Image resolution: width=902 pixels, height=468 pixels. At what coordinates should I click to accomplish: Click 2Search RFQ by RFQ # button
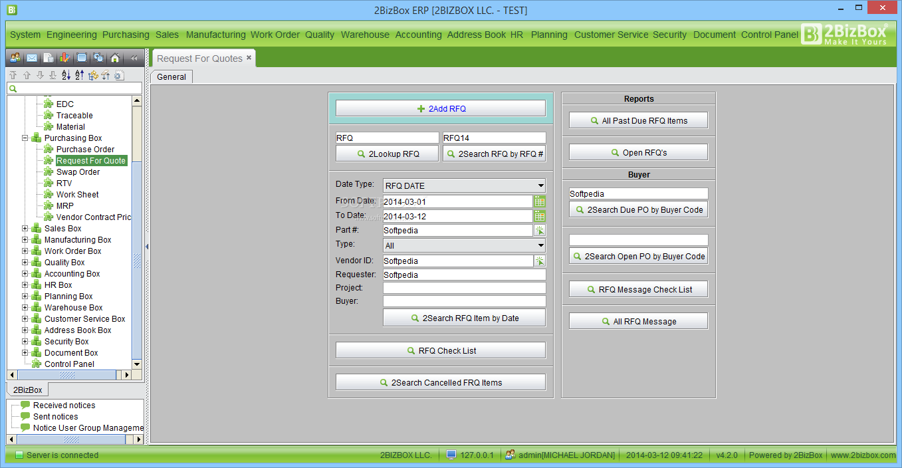495,154
